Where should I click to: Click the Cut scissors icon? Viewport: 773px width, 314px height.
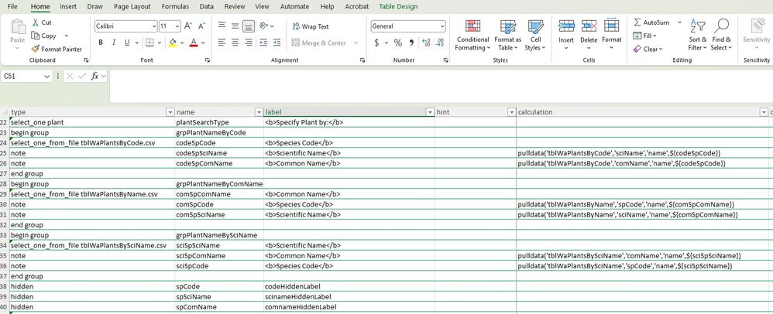coord(36,22)
